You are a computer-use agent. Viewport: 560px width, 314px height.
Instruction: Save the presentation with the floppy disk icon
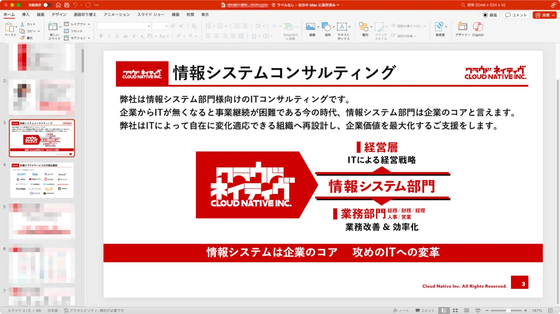(67, 5)
